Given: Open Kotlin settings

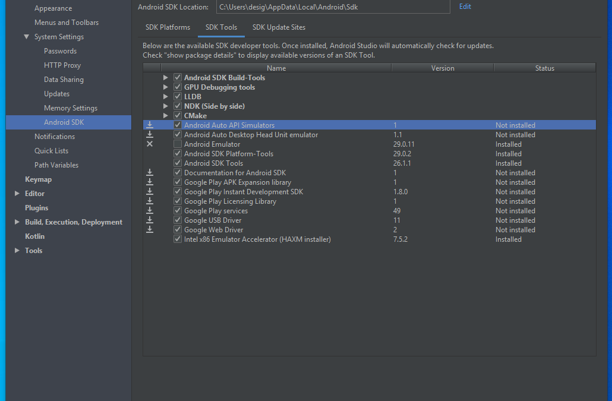Looking at the screenshot, I should (34, 236).
